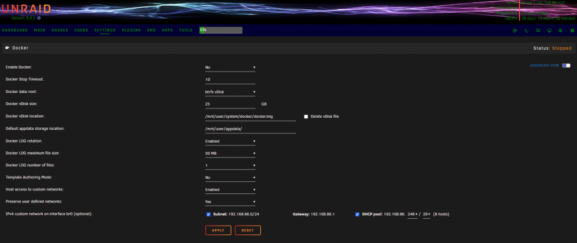Click the Gateway: 192.168.86.1 text
The width and height of the screenshot is (577, 243).
tap(314, 214)
